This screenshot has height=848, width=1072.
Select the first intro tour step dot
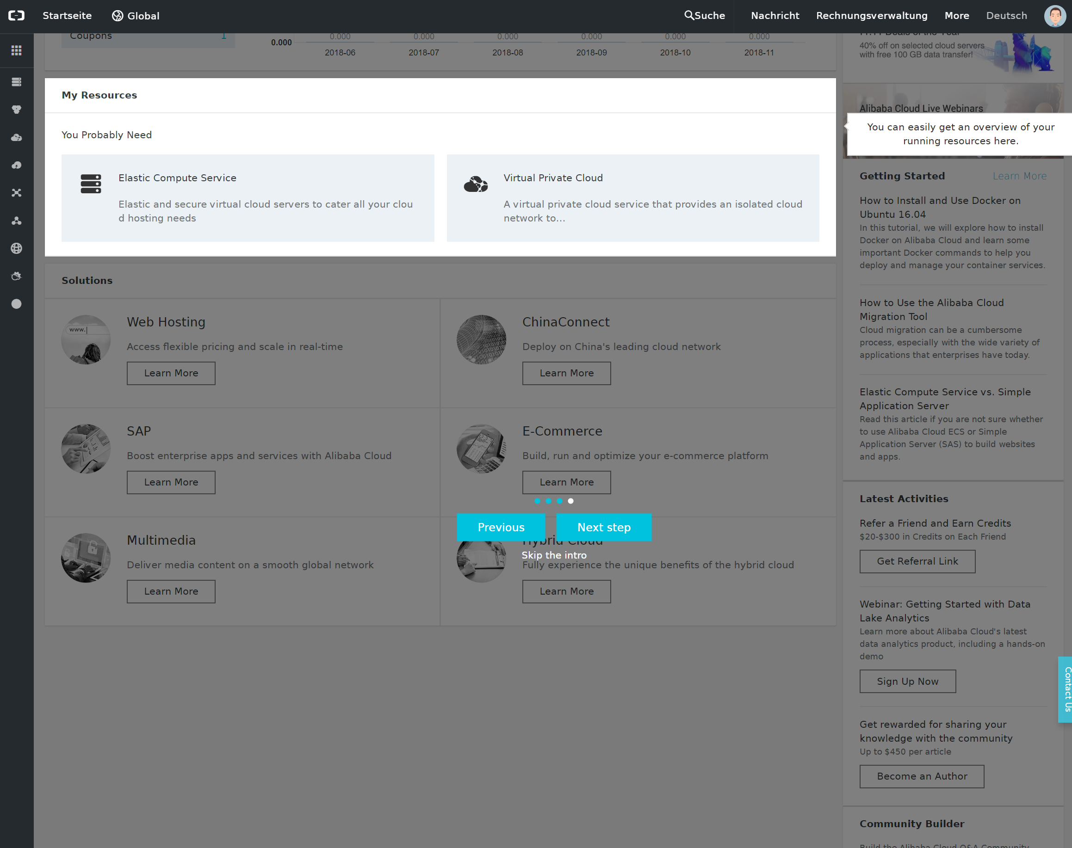tap(537, 501)
